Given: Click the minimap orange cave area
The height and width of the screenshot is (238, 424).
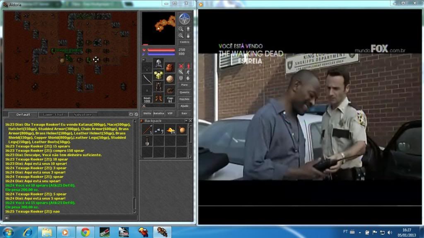Looking at the screenshot, I should [165, 24].
